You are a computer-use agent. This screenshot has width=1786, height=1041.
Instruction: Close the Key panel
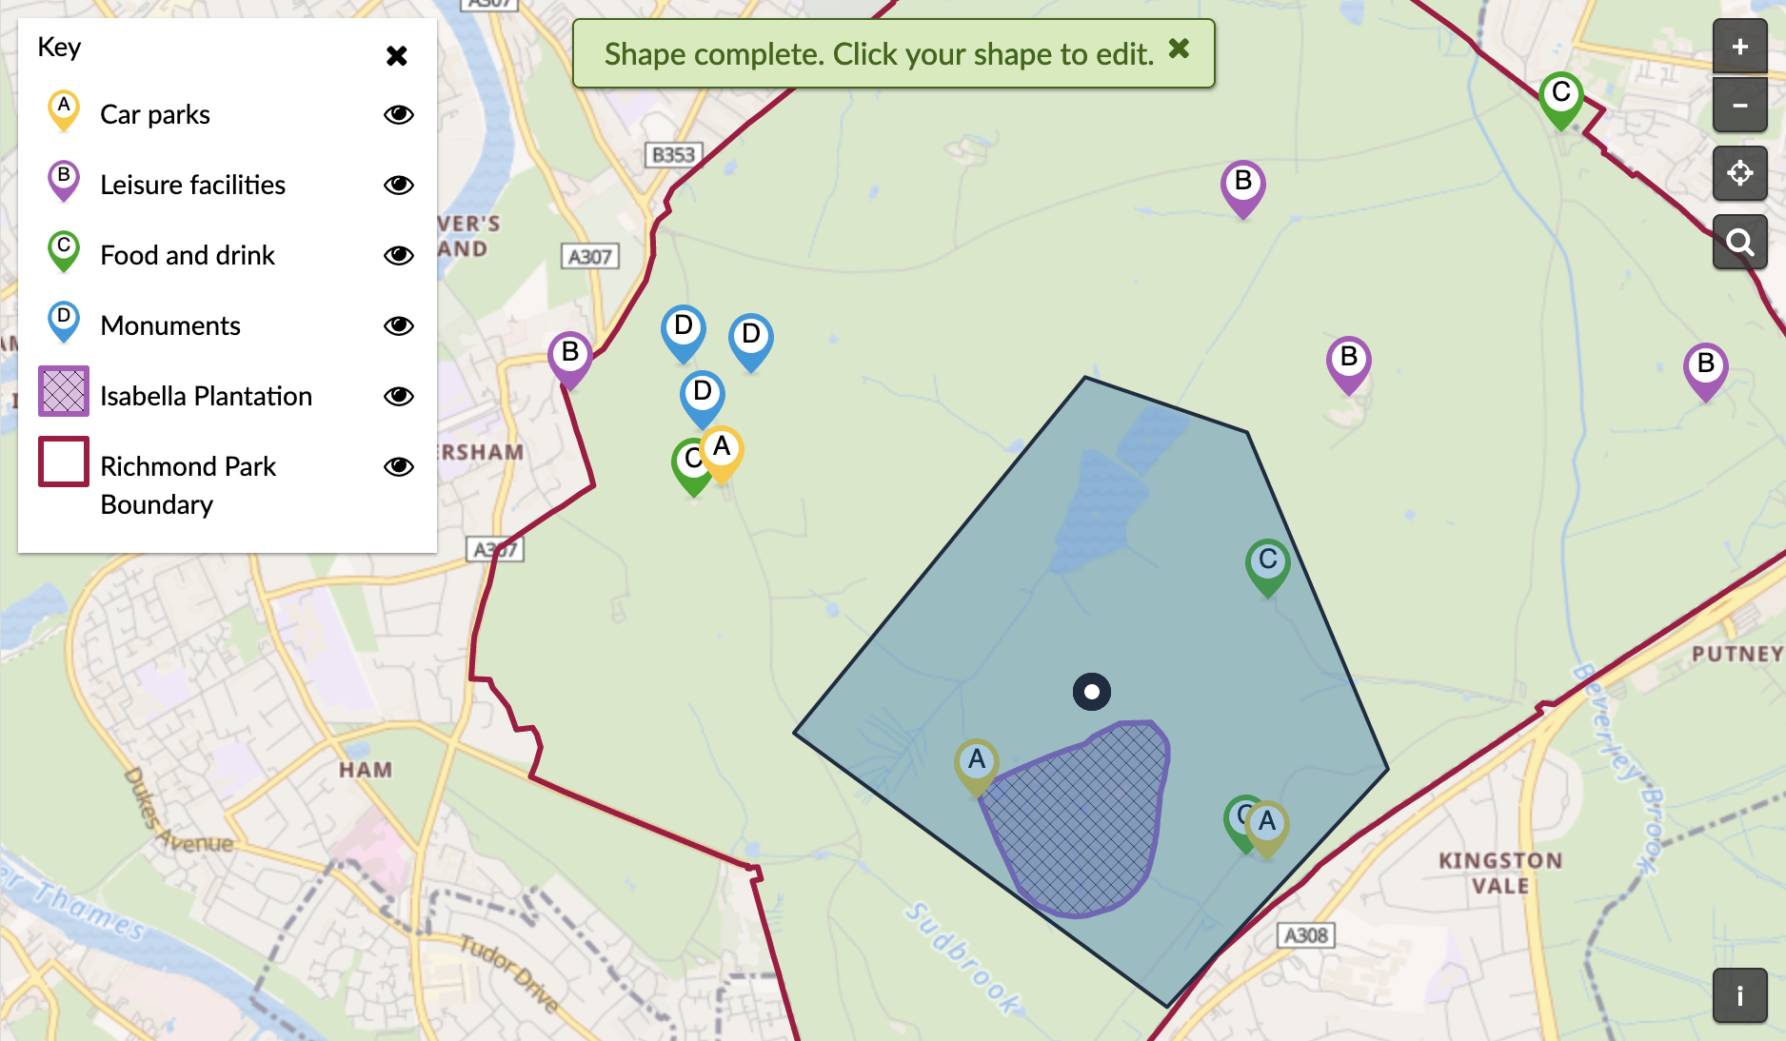(x=397, y=56)
